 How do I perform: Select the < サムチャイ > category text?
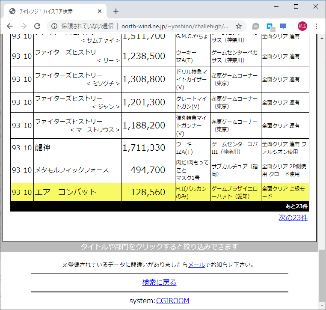click(100, 40)
